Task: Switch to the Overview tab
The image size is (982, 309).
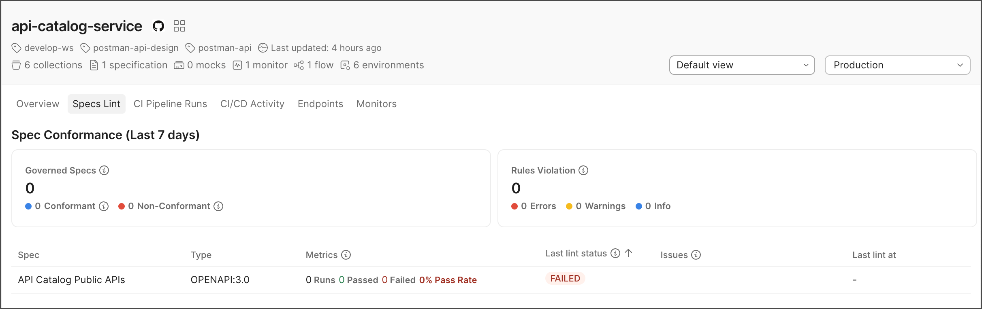Action: pos(38,104)
